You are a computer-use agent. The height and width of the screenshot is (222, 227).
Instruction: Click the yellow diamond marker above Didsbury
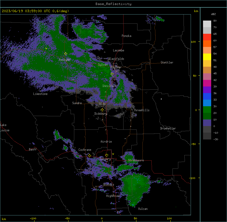pos(102,110)
